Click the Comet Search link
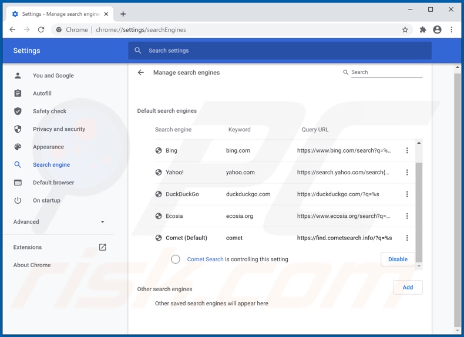The image size is (464, 337). click(x=205, y=259)
